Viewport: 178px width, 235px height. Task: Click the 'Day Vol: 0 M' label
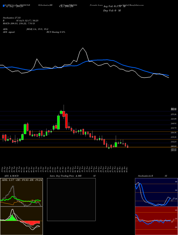pyautogui.click(x=112, y=10)
